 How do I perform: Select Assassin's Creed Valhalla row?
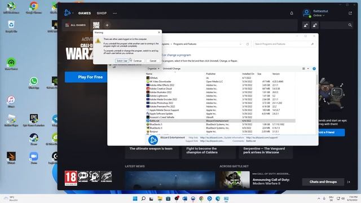[221, 117]
